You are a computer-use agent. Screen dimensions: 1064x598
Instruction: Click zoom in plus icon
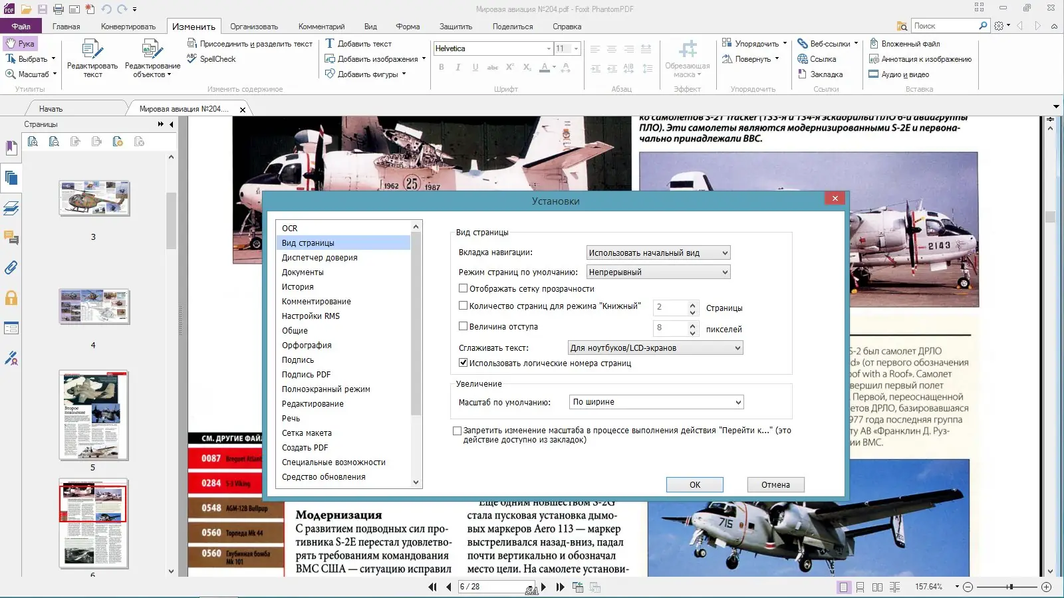[1046, 587]
